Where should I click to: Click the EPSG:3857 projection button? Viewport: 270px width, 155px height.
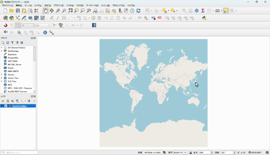point(255,153)
